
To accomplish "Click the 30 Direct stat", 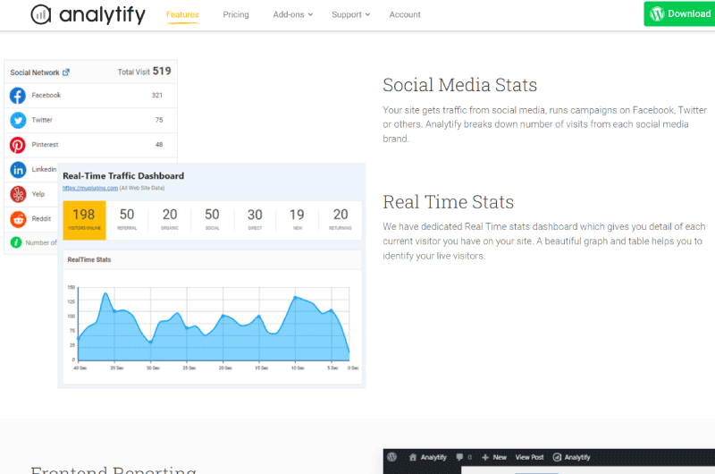I will pyautogui.click(x=255, y=220).
